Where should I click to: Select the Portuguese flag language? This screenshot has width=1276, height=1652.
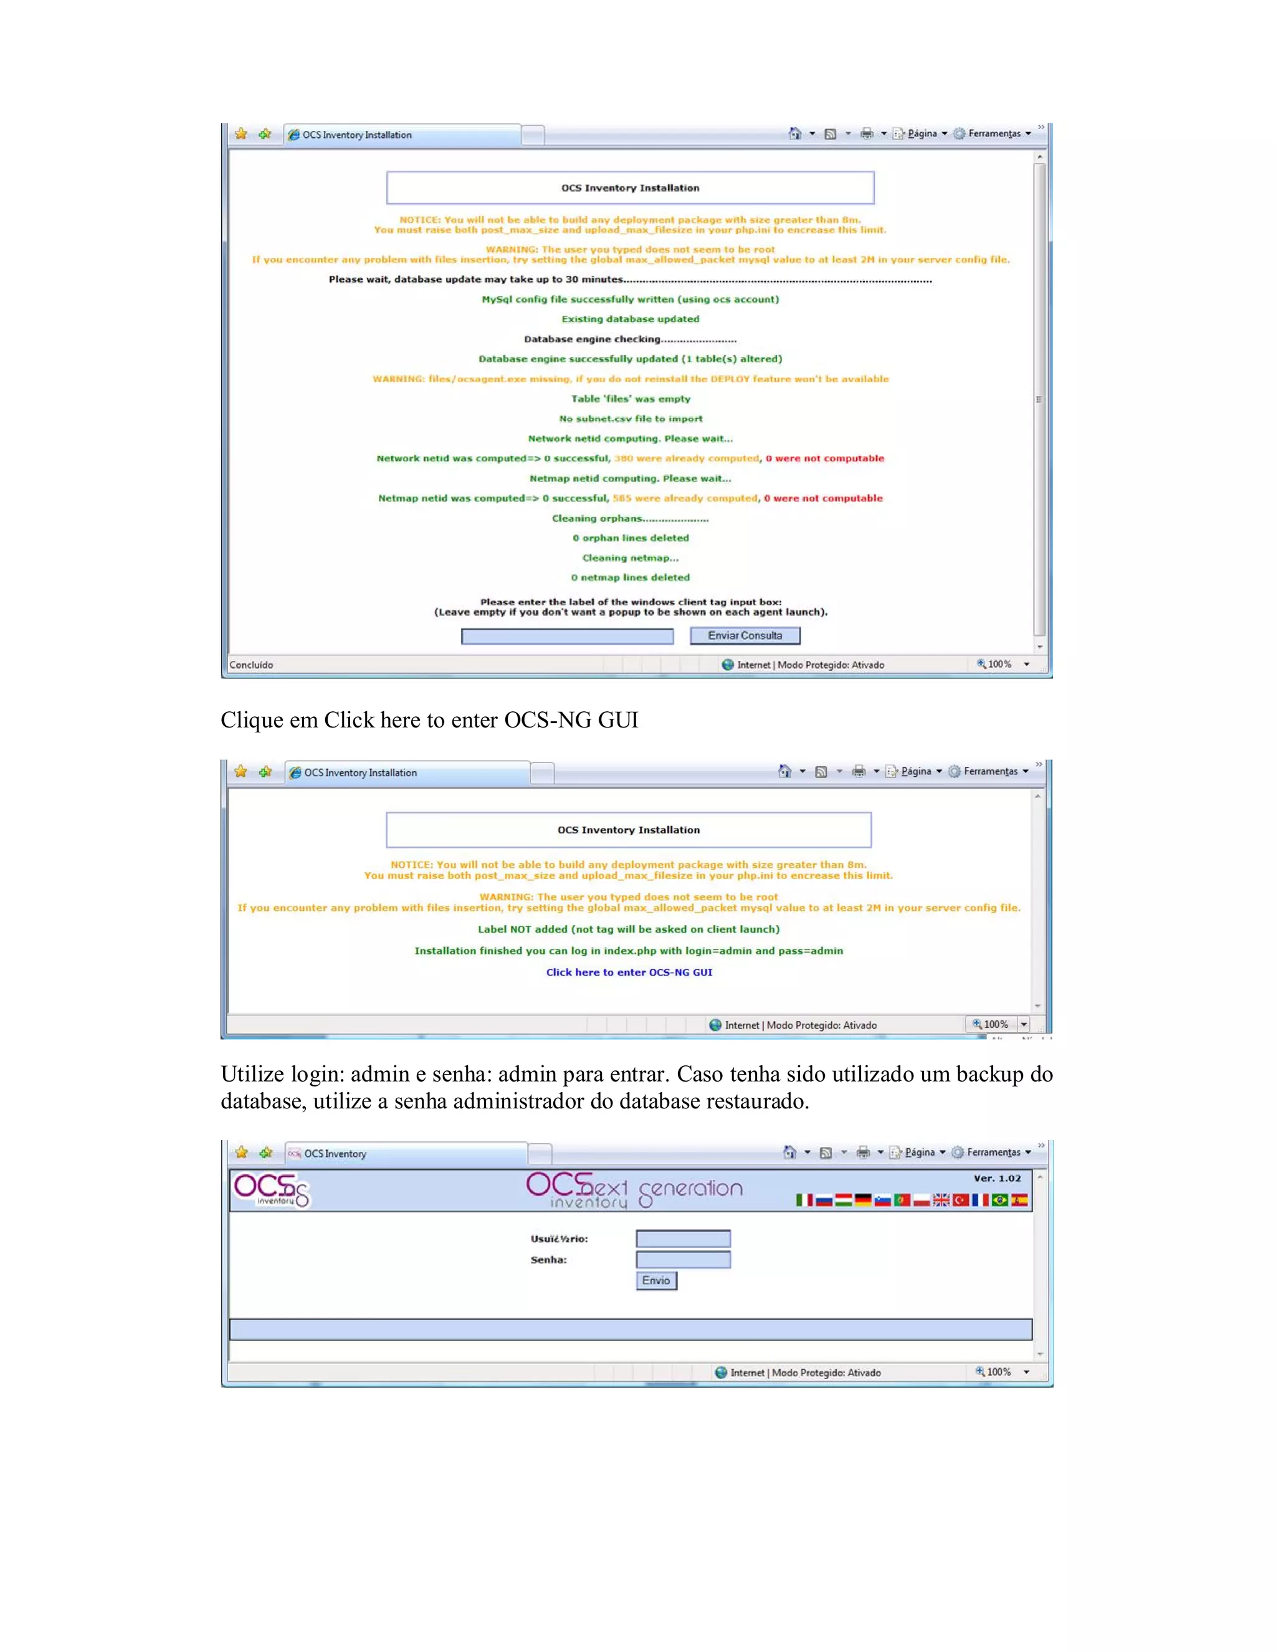[902, 1199]
